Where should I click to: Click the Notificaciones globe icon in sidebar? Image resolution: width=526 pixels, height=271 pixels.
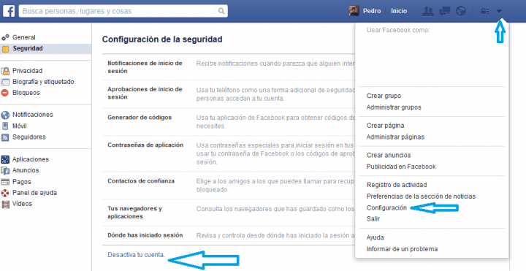pos(5,115)
